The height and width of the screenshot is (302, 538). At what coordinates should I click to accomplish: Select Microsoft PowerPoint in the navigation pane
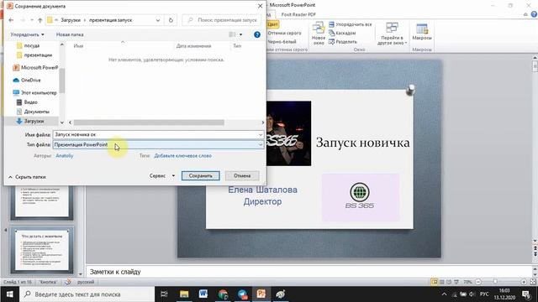tap(35, 67)
